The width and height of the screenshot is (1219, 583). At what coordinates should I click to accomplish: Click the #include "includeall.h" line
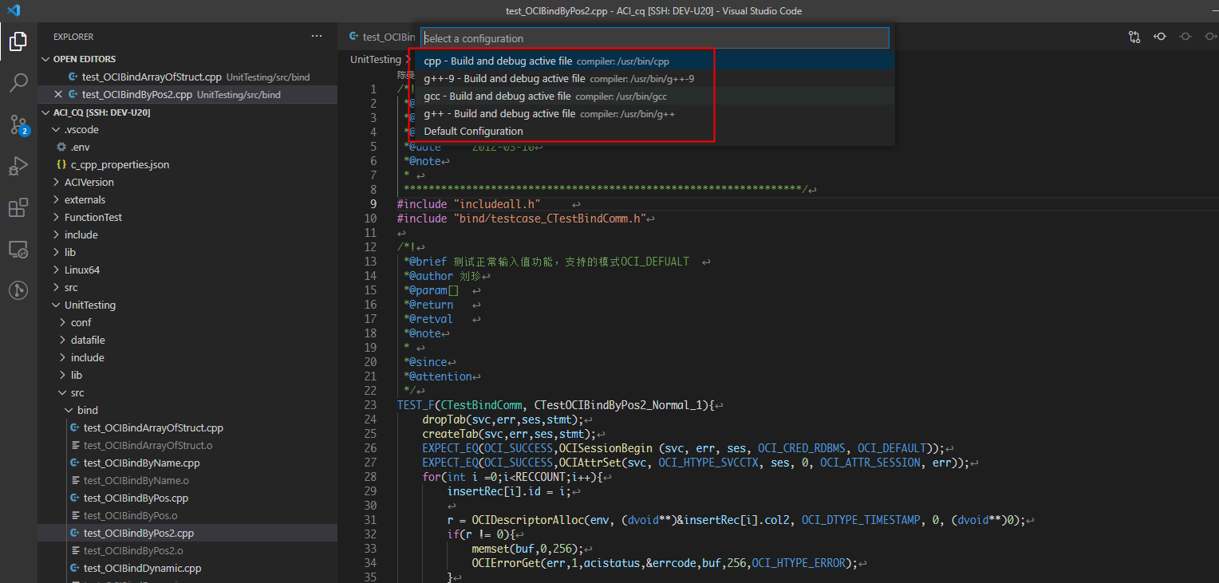[469, 204]
